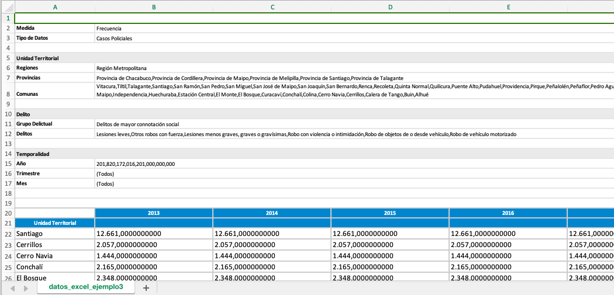Screen dimensions: 614x295
Task: Select row 8 header
Action: [8, 94]
